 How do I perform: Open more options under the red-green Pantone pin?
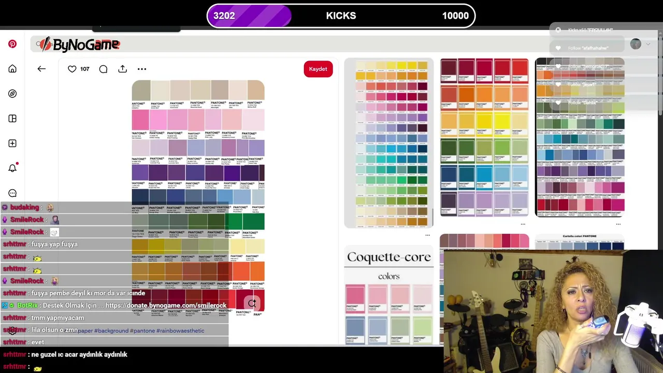(x=523, y=224)
